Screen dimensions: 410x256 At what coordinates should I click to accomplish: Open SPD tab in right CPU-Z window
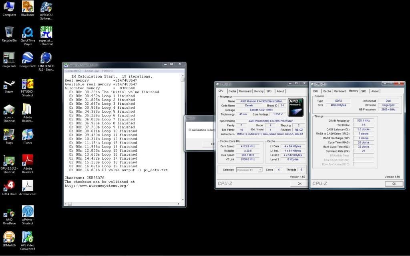click(x=364, y=91)
